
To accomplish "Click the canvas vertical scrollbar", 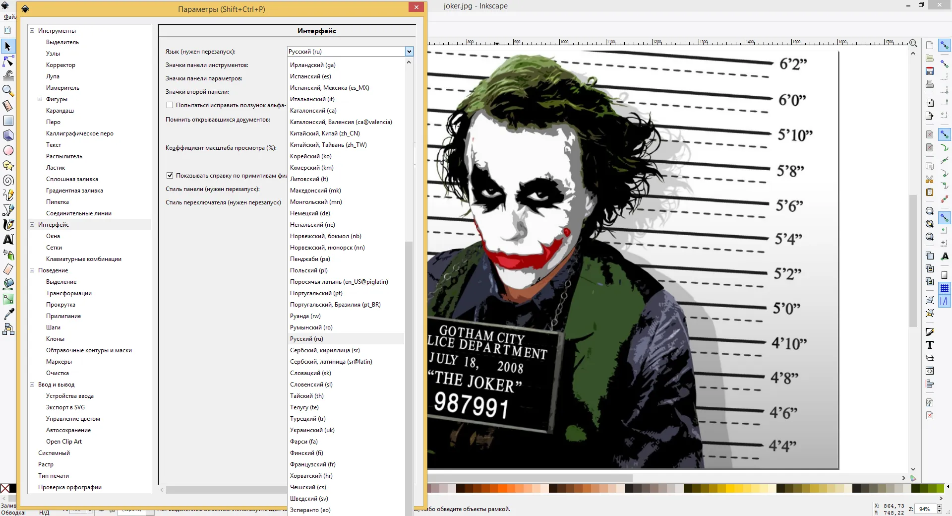I will (913, 260).
